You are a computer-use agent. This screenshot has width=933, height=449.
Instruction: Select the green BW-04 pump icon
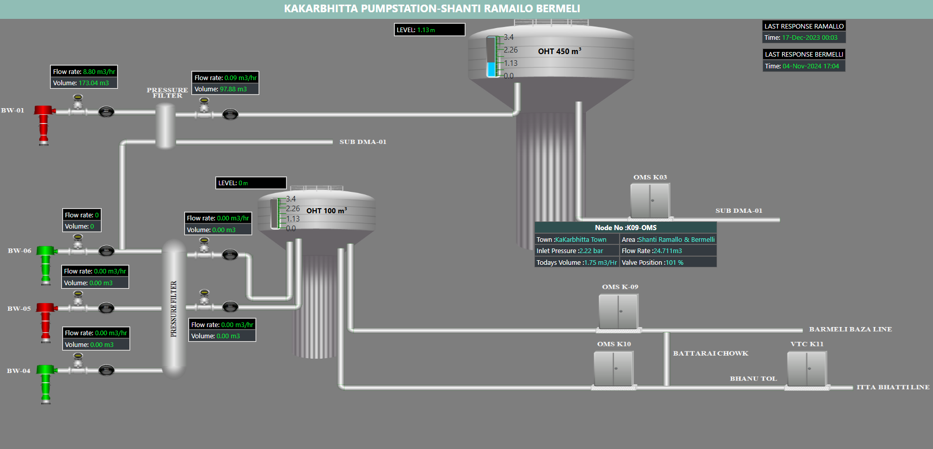point(46,383)
